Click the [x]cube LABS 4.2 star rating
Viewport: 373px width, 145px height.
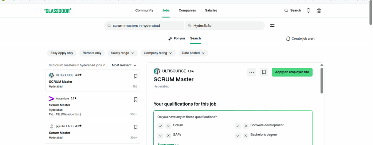click(78, 126)
